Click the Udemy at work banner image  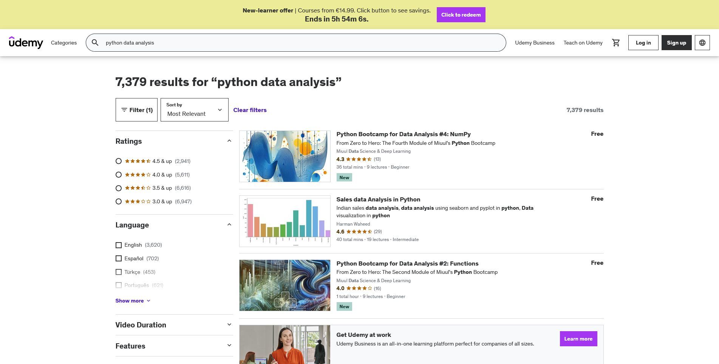coord(285,345)
